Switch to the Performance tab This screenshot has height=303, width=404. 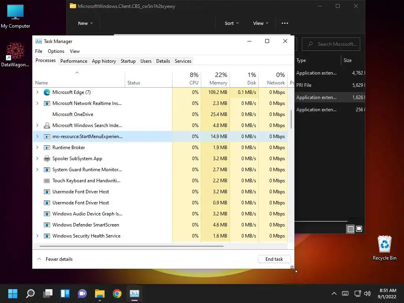tap(74, 61)
